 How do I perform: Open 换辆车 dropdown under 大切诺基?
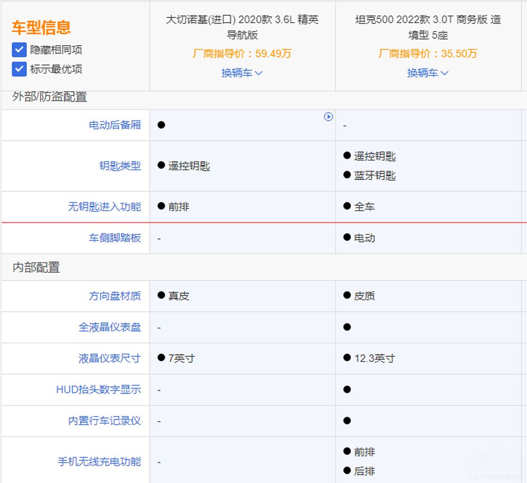242,73
